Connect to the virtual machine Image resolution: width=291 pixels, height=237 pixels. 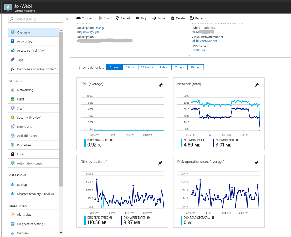pyautogui.click(x=85, y=18)
